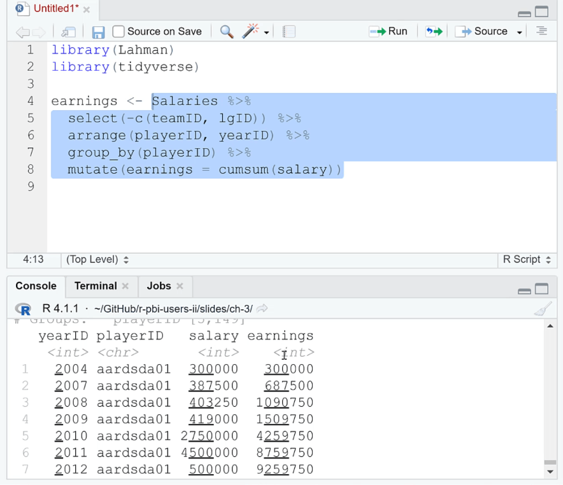Click the 4:13 cursor position indicator
The width and height of the screenshot is (563, 485).
33,259
